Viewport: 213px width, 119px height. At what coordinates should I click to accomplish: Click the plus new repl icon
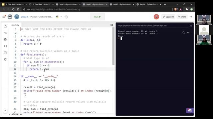pos(191,17)
